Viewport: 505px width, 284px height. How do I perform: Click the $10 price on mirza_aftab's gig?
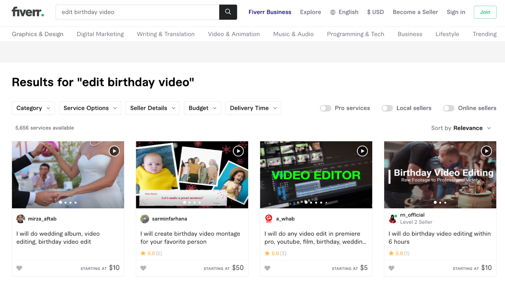(114, 268)
